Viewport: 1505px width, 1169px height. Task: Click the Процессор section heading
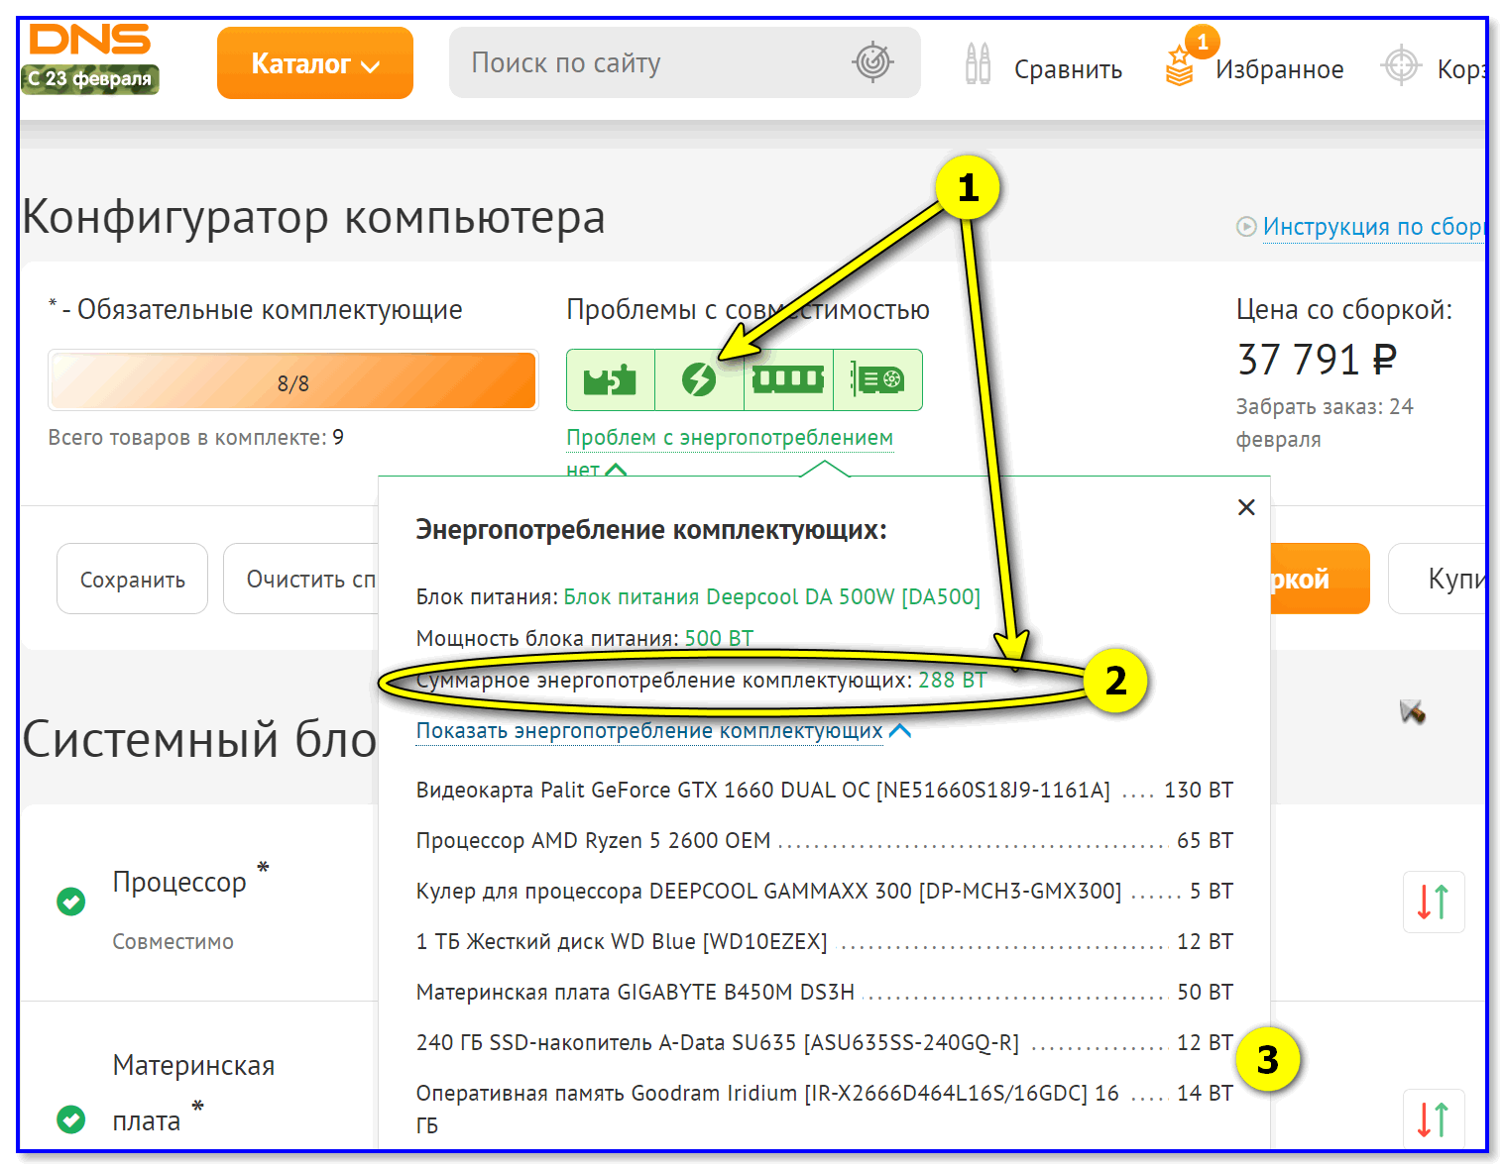point(179,882)
